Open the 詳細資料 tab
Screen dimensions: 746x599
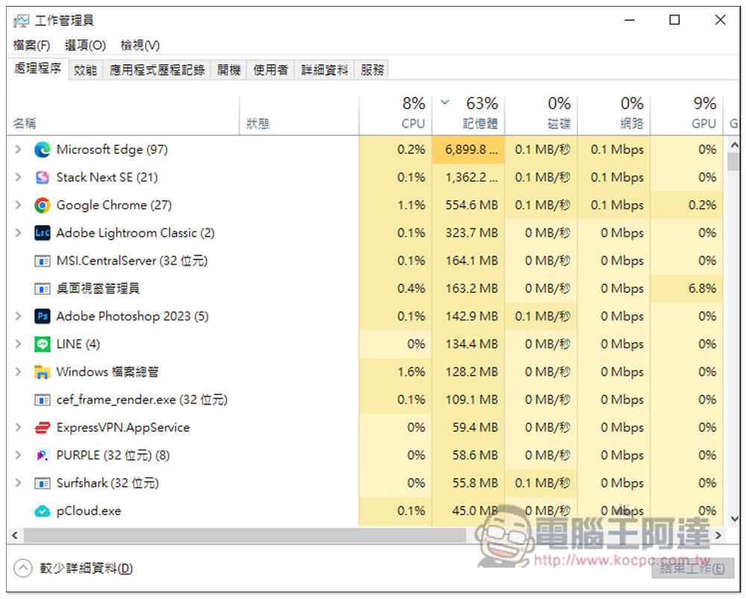325,70
